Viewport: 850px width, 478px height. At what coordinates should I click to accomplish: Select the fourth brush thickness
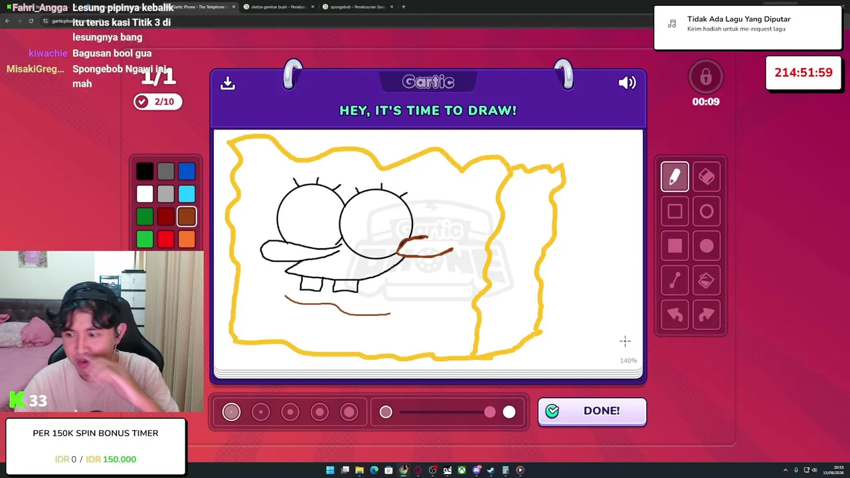pyautogui.click(x=319, y=412)
